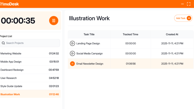Click the 02:01:23 Style Guide time
Image resolution: width=194 pixels, height=109 pixels.
point(54,86)
